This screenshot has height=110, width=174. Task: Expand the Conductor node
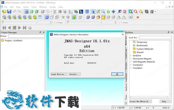click(x=131, y=65)
